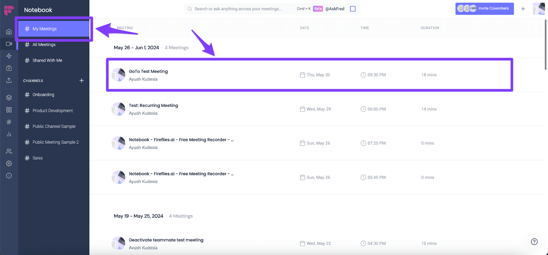Screen dimensions: 548x255
Task: Click calendar icon beside Thu, May 30
Action: click(302, 75)
